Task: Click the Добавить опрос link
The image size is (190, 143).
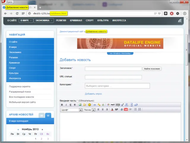Action: tap(93, 94)
